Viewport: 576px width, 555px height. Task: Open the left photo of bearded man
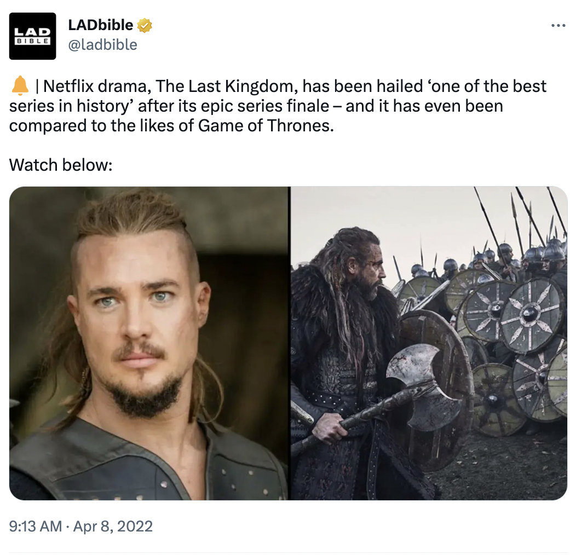(149, 343)
